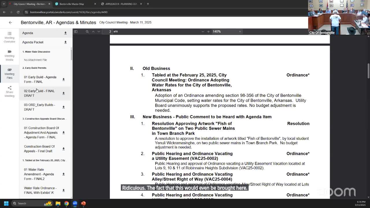This screenshot has height=208, width=370.
Task: Download the Agenda Packet file
Action: click(x=65, y=42)
